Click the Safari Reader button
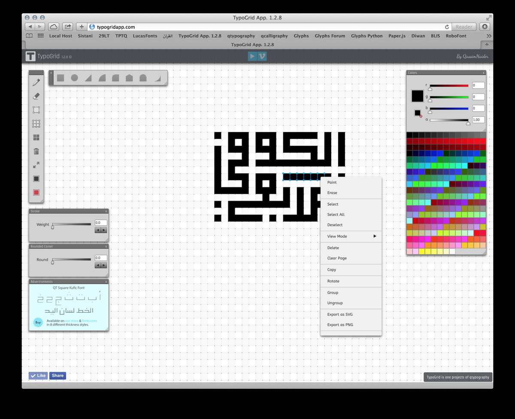515x419 pixels. pos(464,27)
